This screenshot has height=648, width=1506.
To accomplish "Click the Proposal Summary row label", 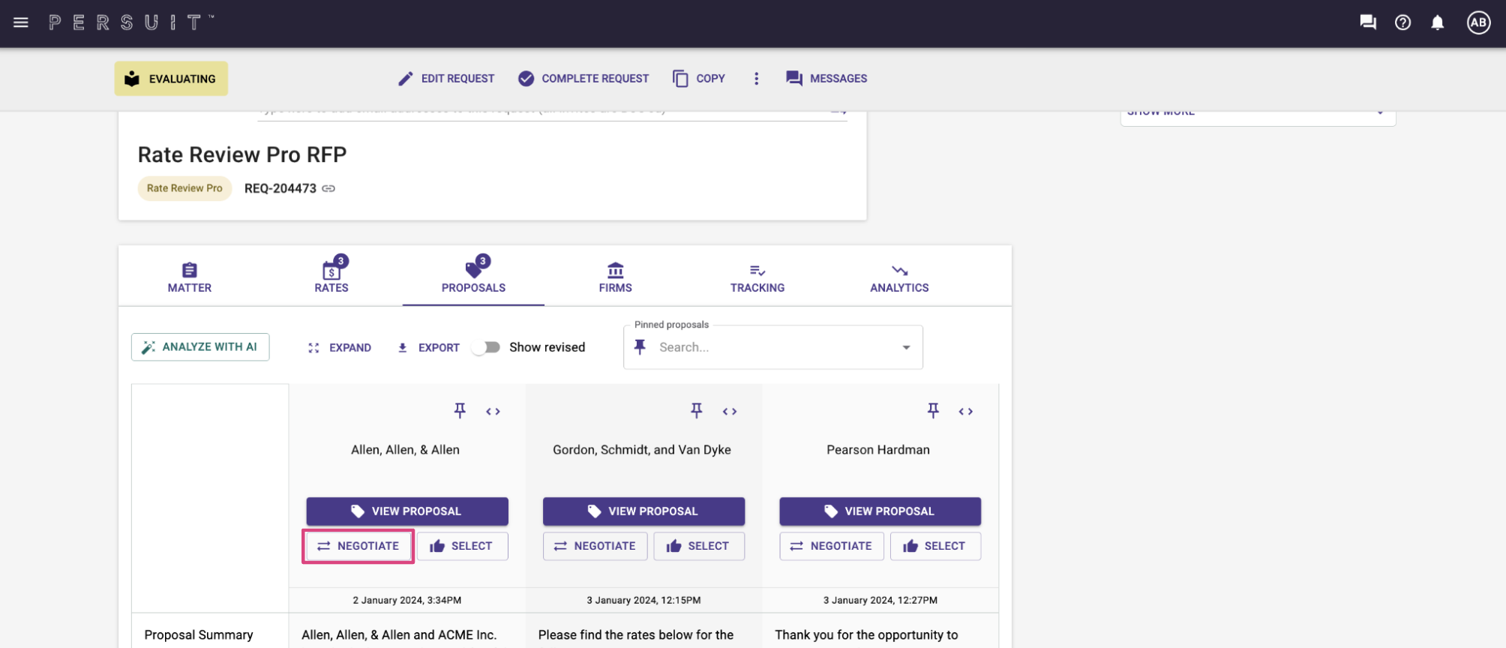I will click(199, 635).
